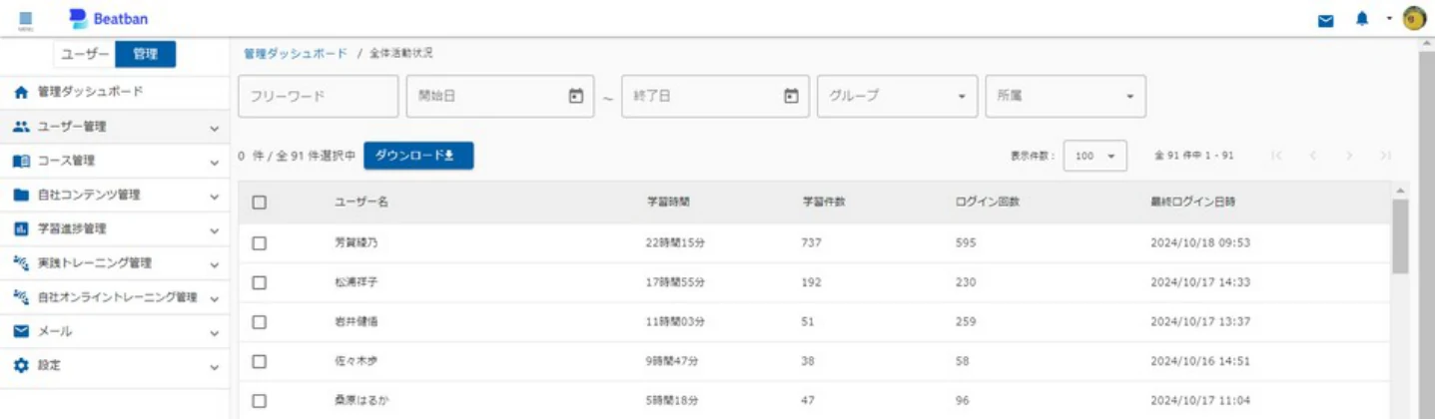Sort by ユーザー名 column header
1435x419 pixels.
pyautogui.click(x=361, y=202)
